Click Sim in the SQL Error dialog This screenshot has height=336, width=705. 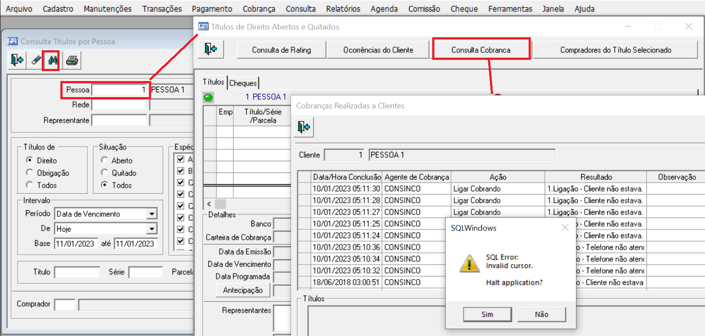pos(487,314)
